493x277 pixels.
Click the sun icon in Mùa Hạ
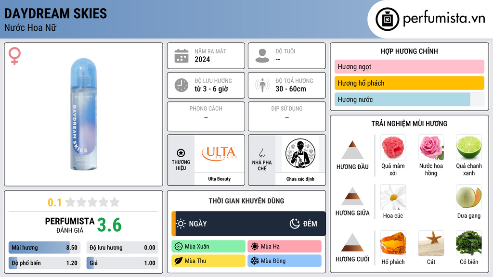255,247
